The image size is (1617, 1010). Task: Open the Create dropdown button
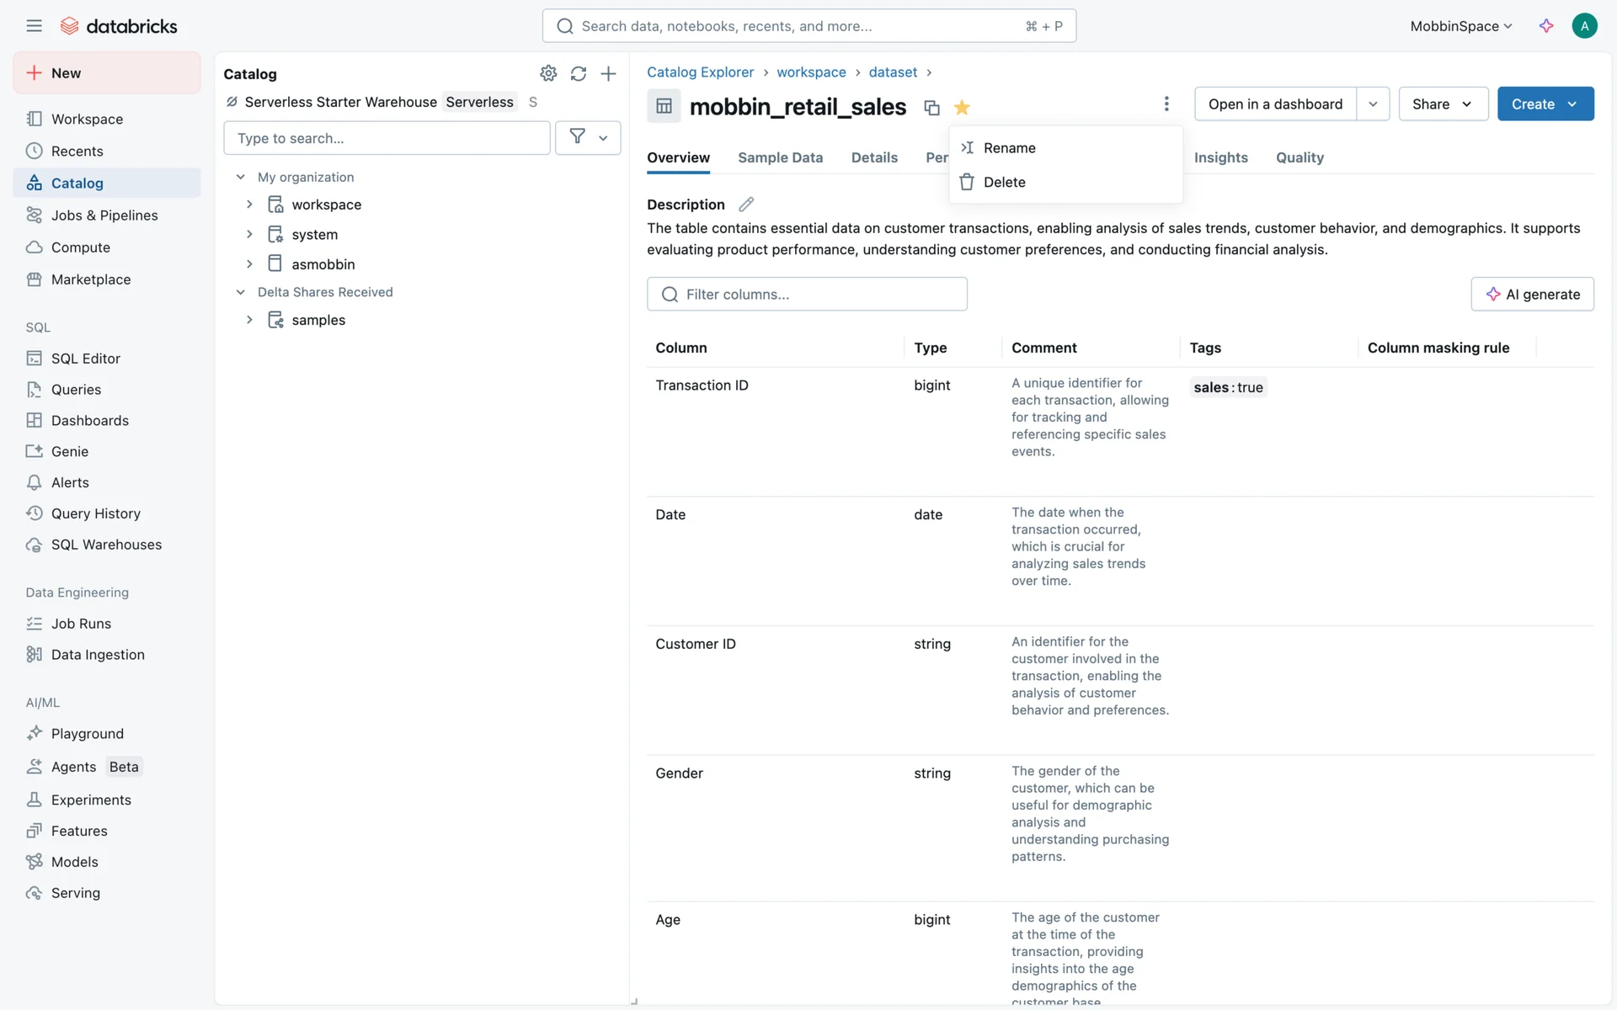(1545, 104)
